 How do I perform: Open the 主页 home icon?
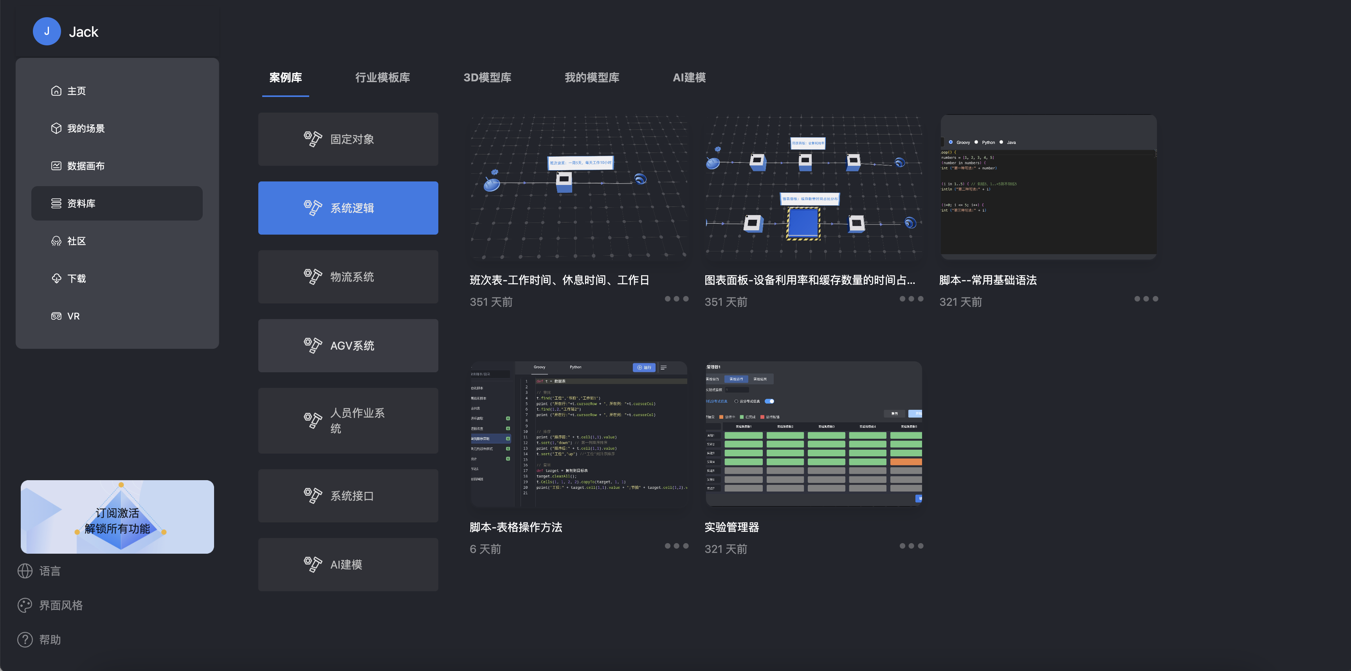(x=56, y=91)
